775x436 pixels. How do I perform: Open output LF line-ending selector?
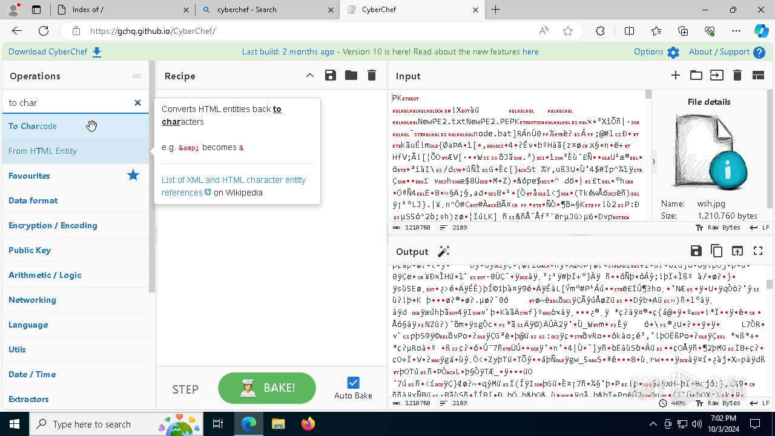click(x=759, y=403)
